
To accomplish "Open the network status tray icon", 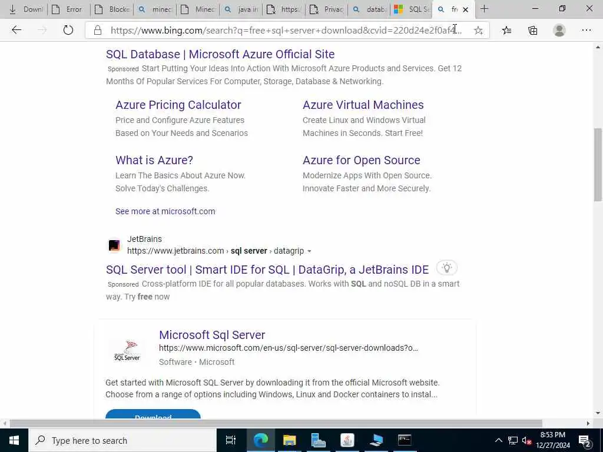I will pyautogui.click(x=513, y=440).
